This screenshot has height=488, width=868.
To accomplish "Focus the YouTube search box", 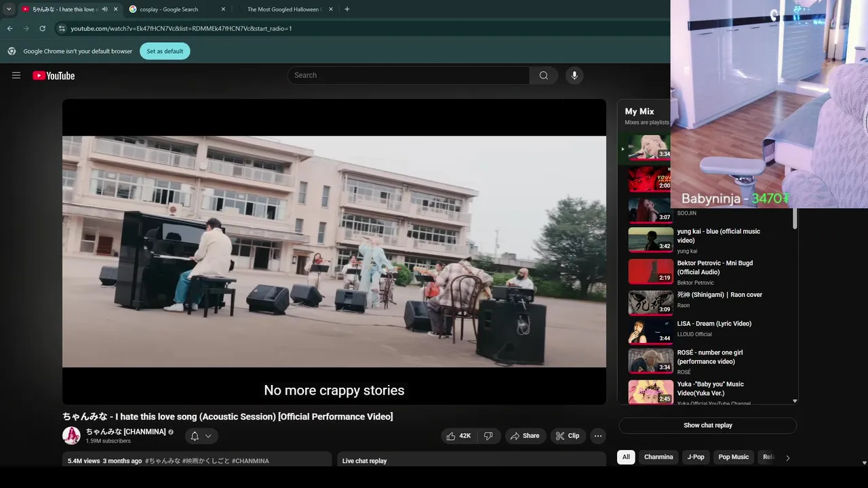I will click(x=409, y=75).
